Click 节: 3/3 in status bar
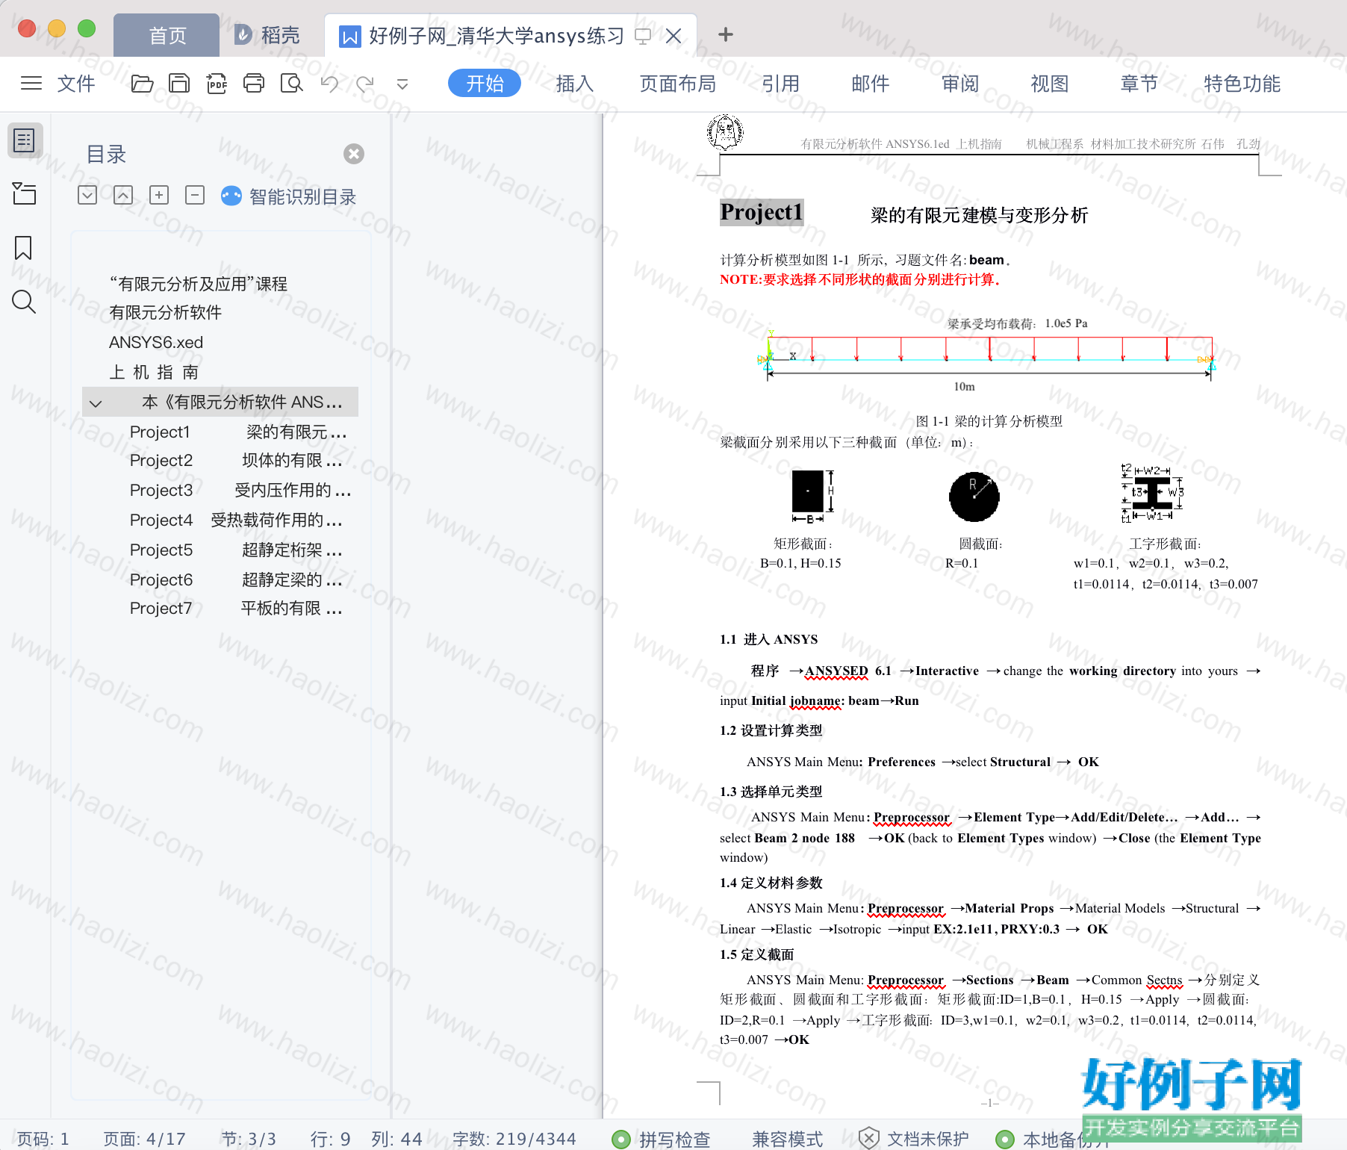1347x1150 pixels. [x=249, y=1139]
